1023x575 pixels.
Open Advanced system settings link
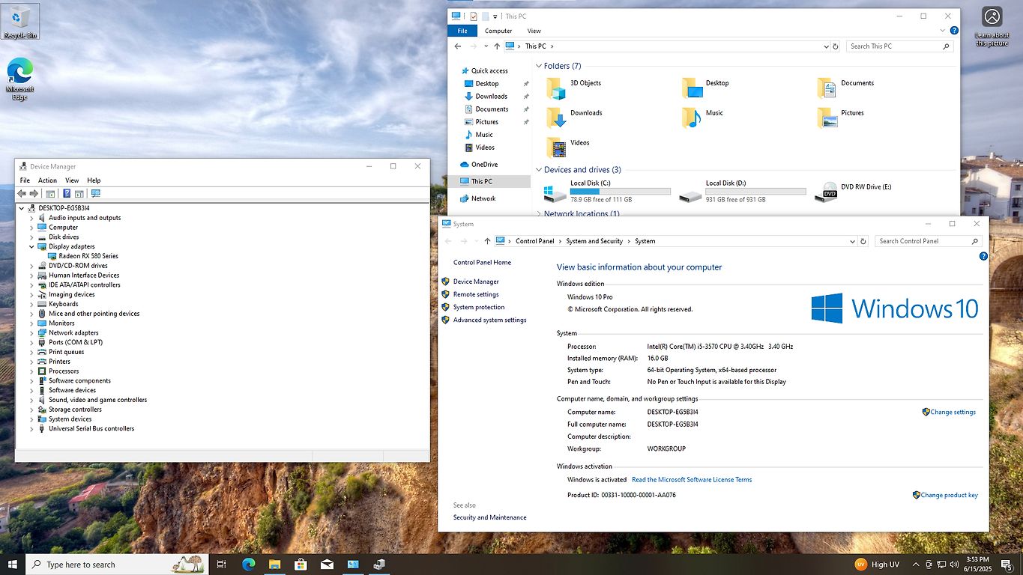pos(489,320)
